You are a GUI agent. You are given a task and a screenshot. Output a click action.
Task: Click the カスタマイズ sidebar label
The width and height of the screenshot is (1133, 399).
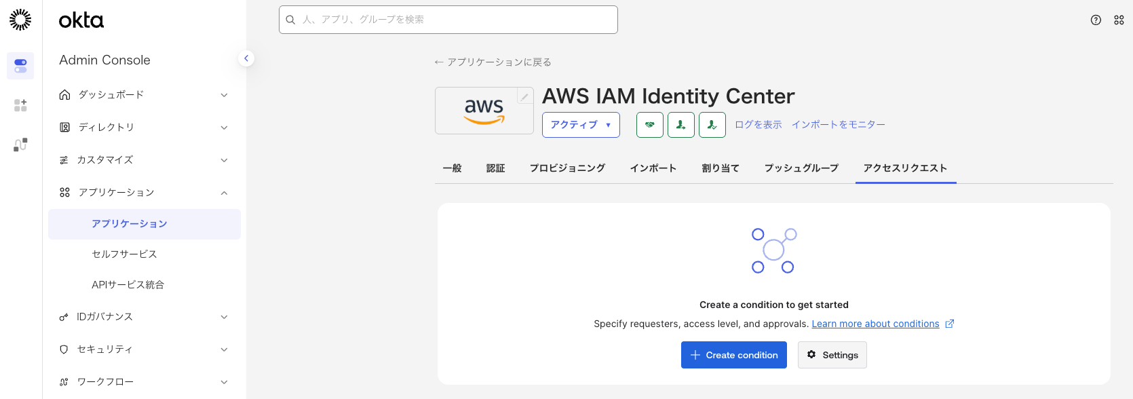point(105,160)
